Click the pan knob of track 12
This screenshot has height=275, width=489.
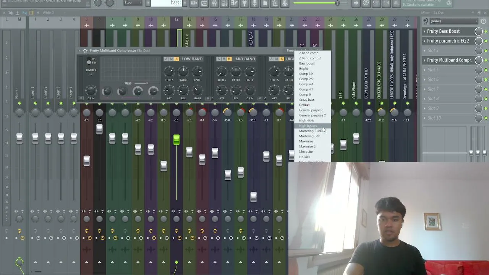(x=176, y=112)
